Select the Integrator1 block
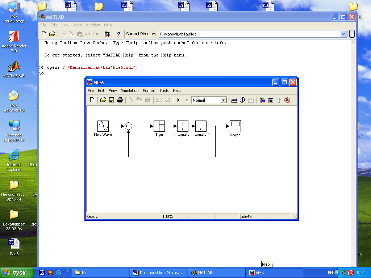Screen dimensions: 371x278 [x=201, y=126]
